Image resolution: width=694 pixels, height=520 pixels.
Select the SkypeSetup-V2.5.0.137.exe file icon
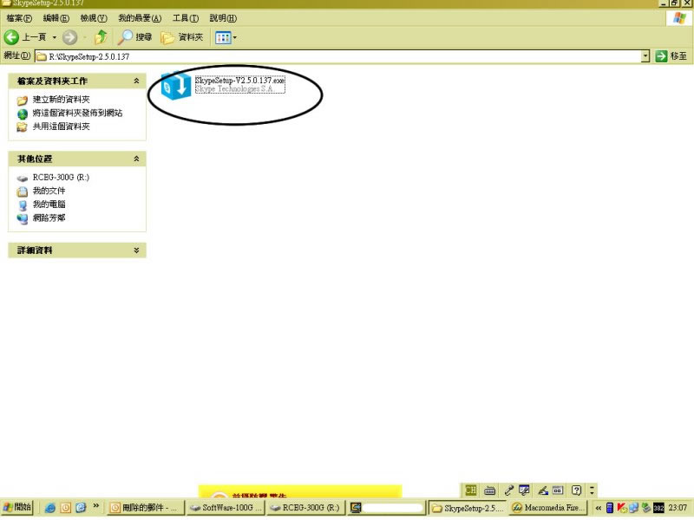[x=176, y=85]
